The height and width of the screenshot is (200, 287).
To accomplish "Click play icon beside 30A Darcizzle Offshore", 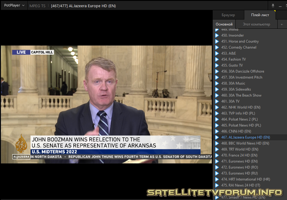I will click(x=217, y=71).
